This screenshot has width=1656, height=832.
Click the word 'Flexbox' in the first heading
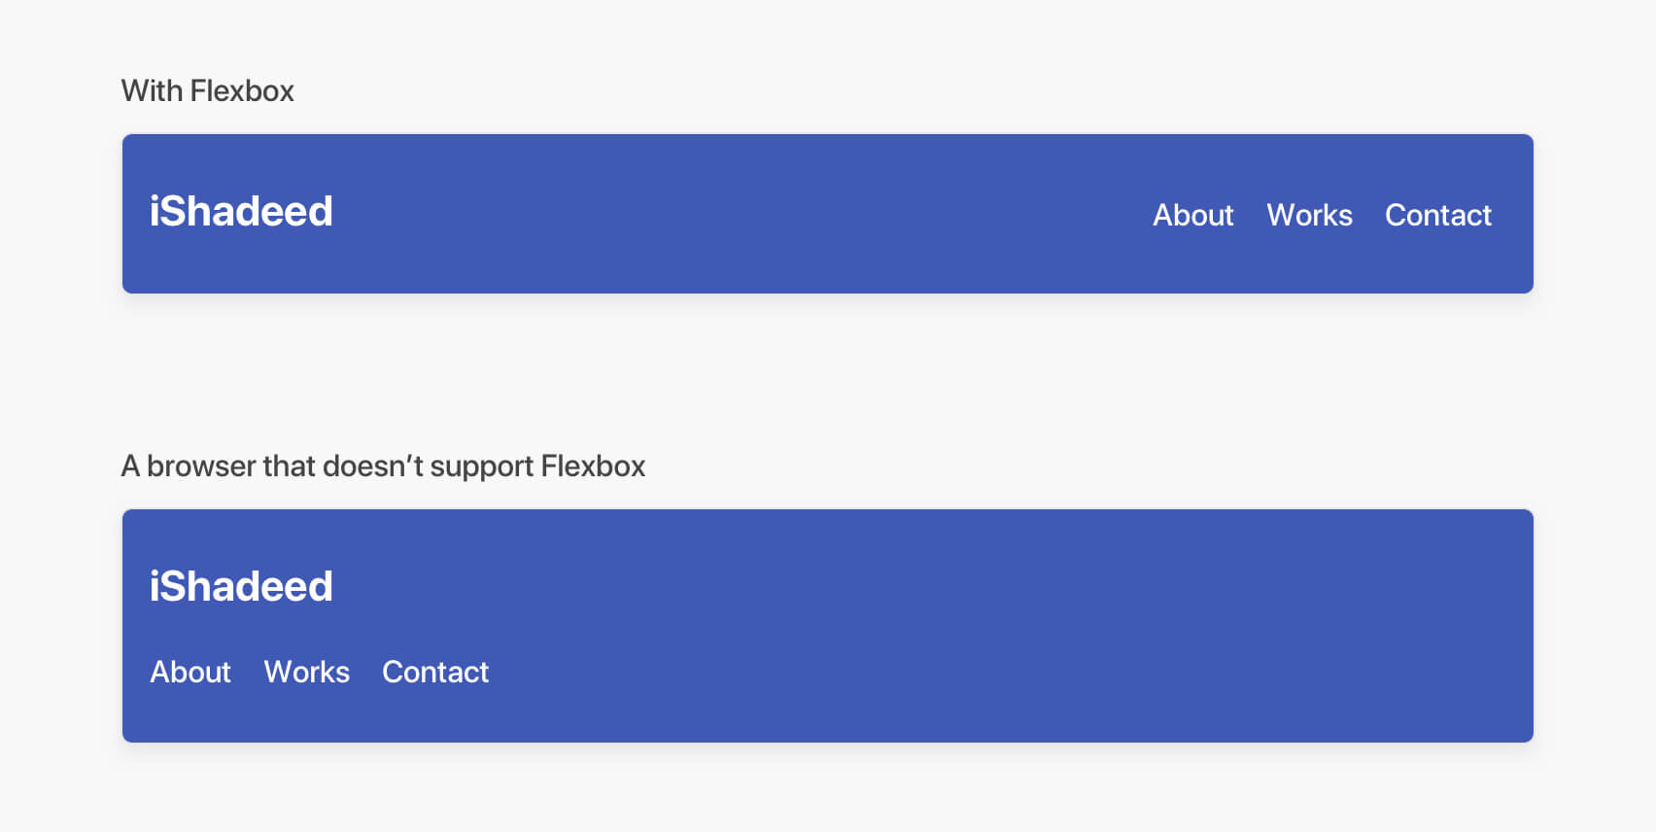point(242,91)
